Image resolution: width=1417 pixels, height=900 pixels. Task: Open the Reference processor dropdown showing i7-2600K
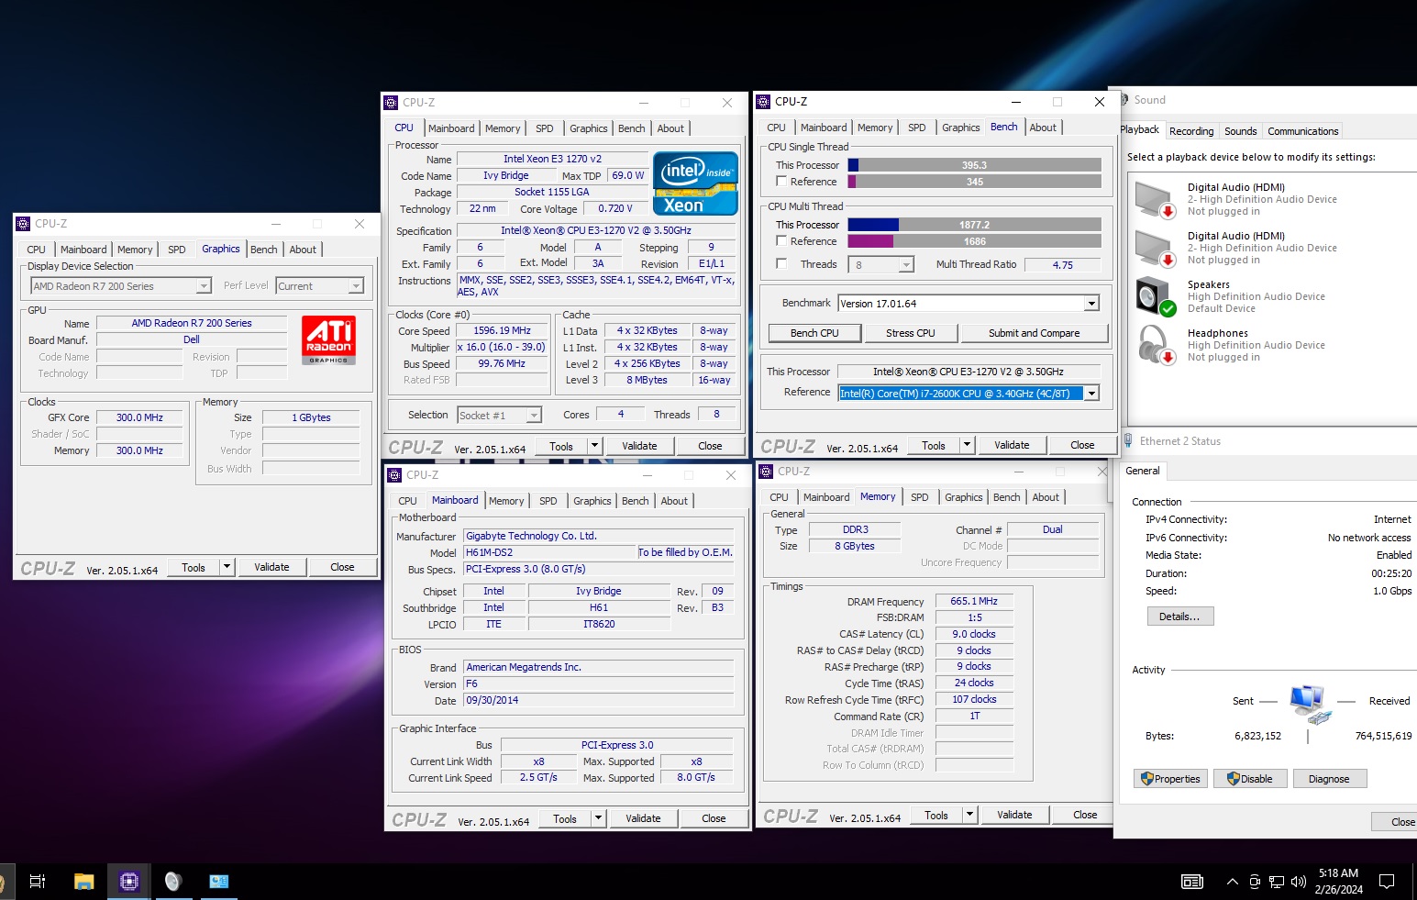(1090, 393)
